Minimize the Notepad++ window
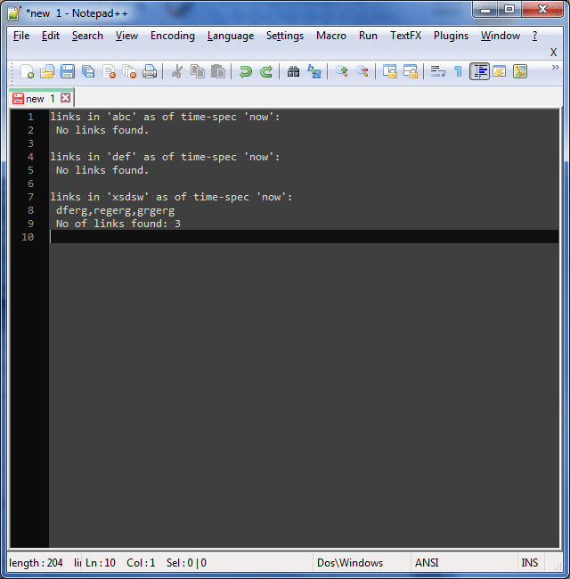Viewport: 570px width, 579px height. tap(485, 10)
